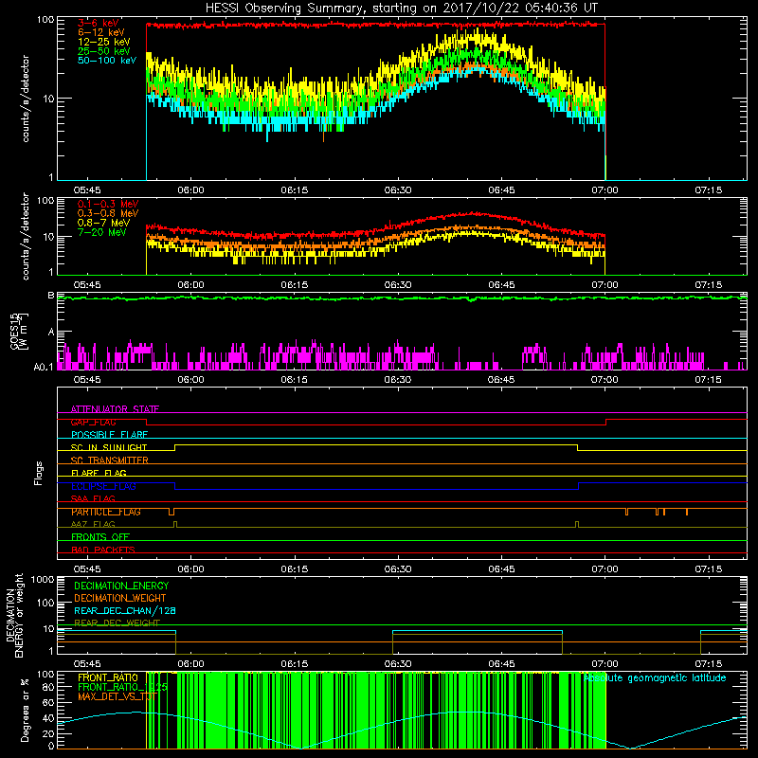
Task: Click the Absolute geomagnetic latitude label
Action: tap(655, 677)
